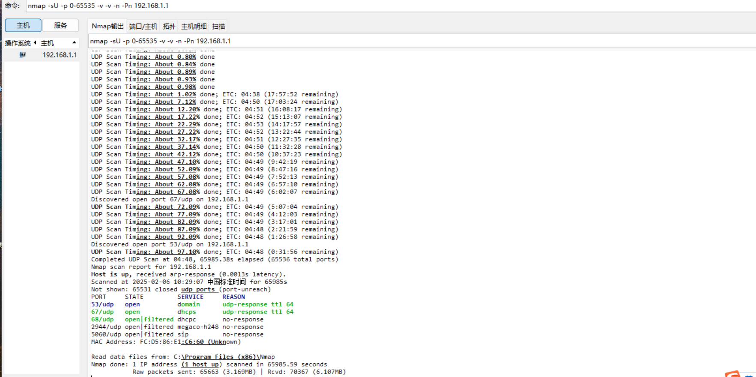This screenshot has height=377, width=756.
Task: Click the 'Completed UDP Scan at 04:48' line
Action: (x=214, y=259)
